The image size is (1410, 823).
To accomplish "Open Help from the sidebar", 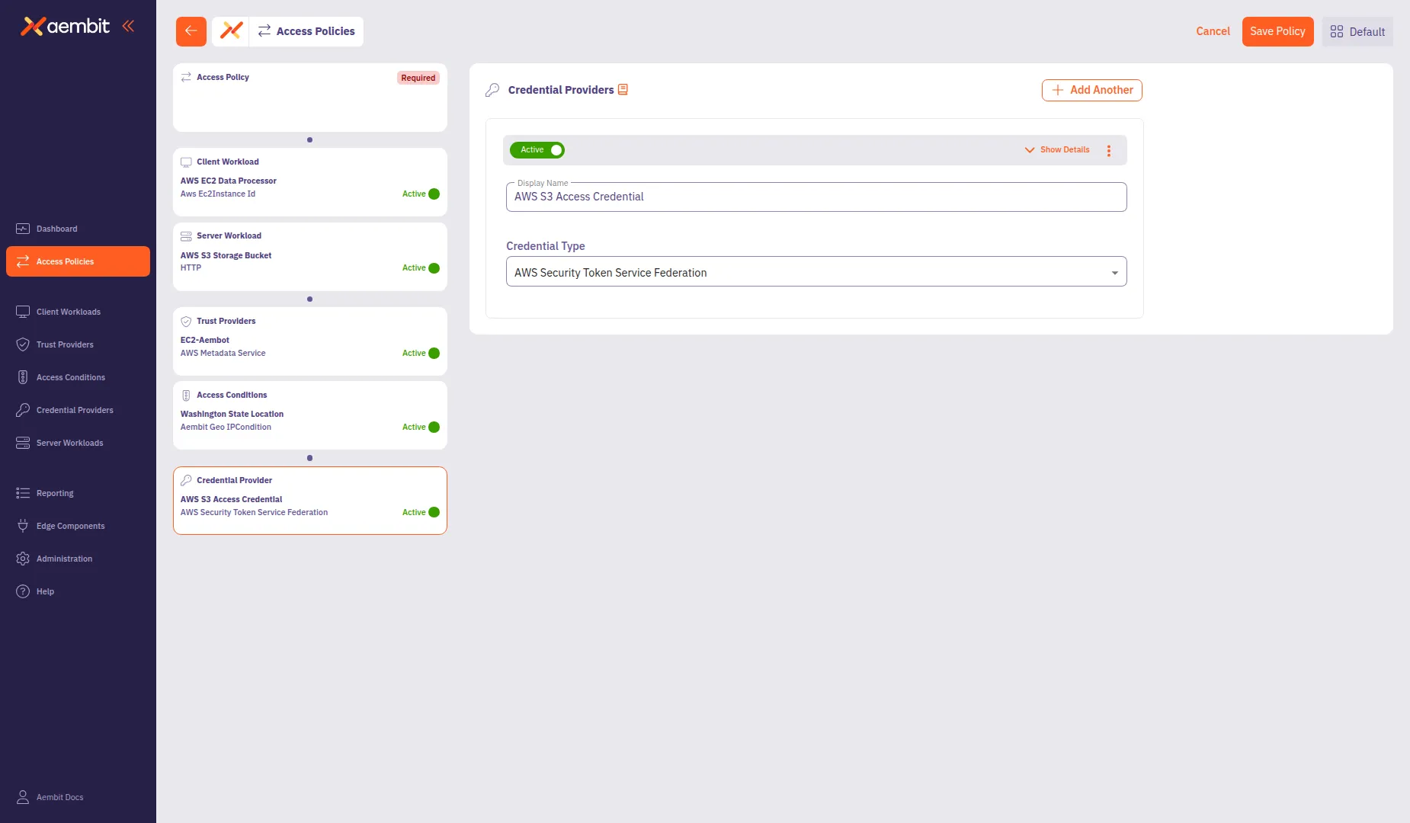I will 45,591.
